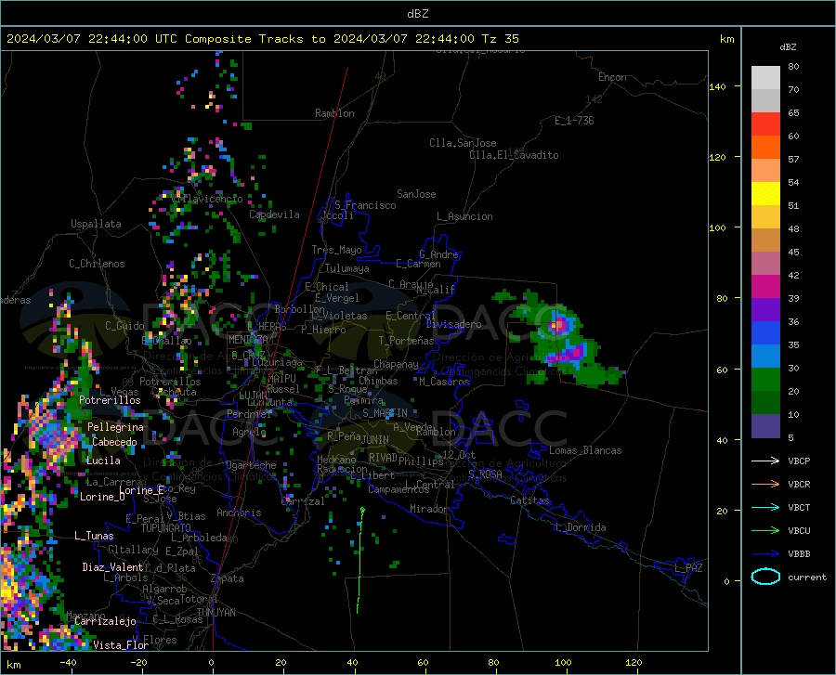836x675 pixels.
Task: Click the JUNIN label
Action: tap(375, 439)
